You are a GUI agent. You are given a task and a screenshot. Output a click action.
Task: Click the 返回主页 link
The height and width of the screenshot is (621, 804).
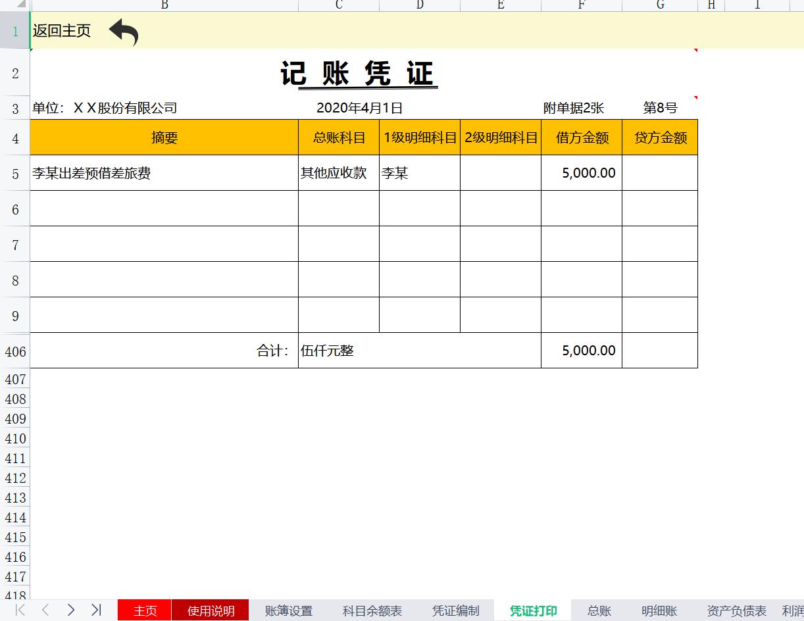61,30
